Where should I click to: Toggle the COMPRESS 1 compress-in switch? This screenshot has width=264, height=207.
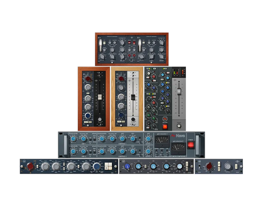140,139
